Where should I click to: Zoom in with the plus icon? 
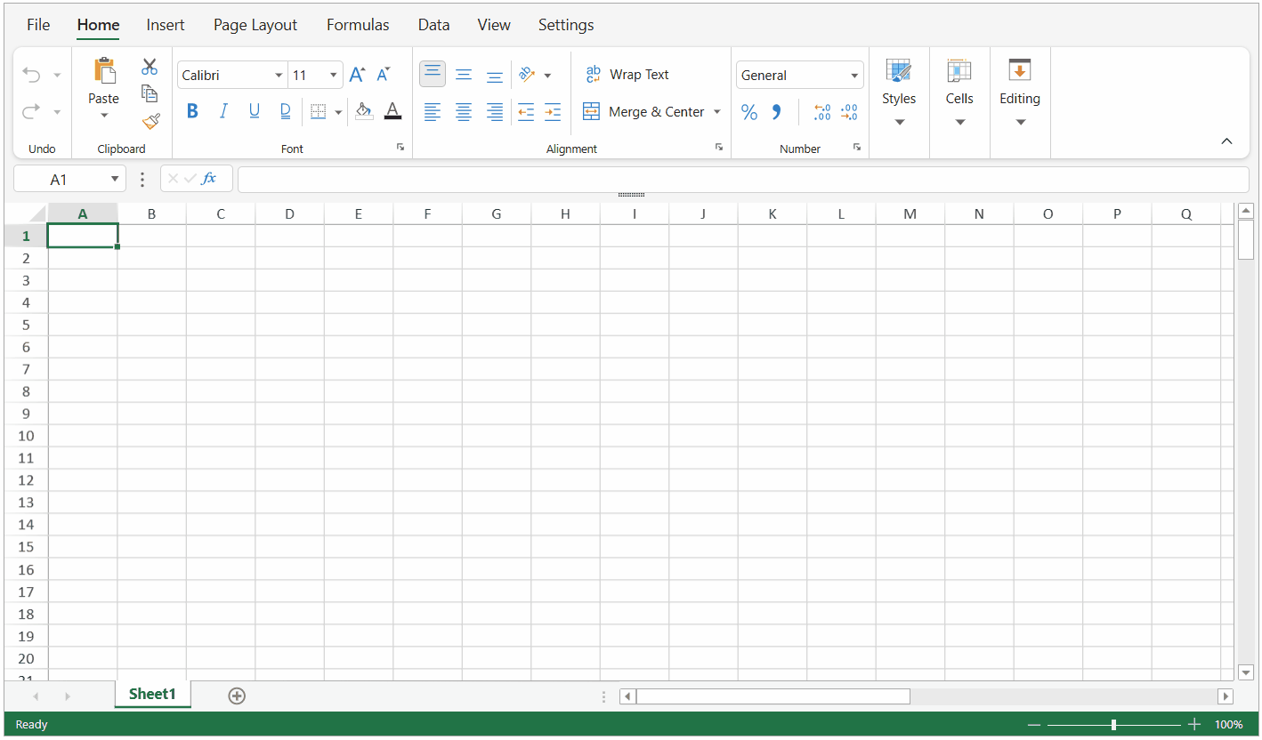tap(1194, 725)
